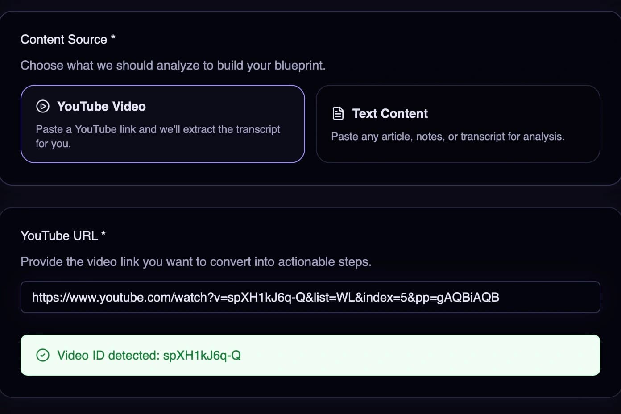Screen dimensions: 621x414
Task: Click the Video ID detected confirmation banner
Action: (x=310, y=355)
